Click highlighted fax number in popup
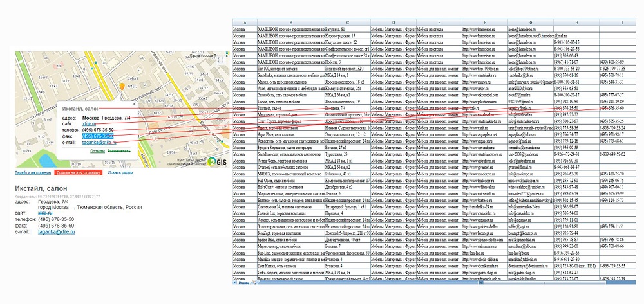Viewport: 644px width, 304px height. point(97,136)
